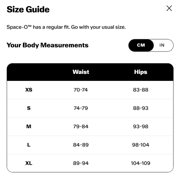The height and width of the screenshot is (181, 181).
Task: Select the M size row label
Action: click(29, 126)
